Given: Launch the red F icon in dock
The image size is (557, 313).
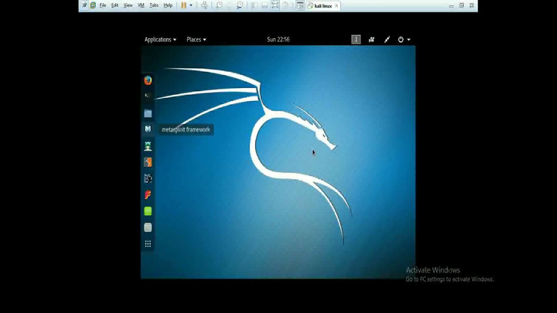Looking at the screenshot, I should (x=148, y=195).
